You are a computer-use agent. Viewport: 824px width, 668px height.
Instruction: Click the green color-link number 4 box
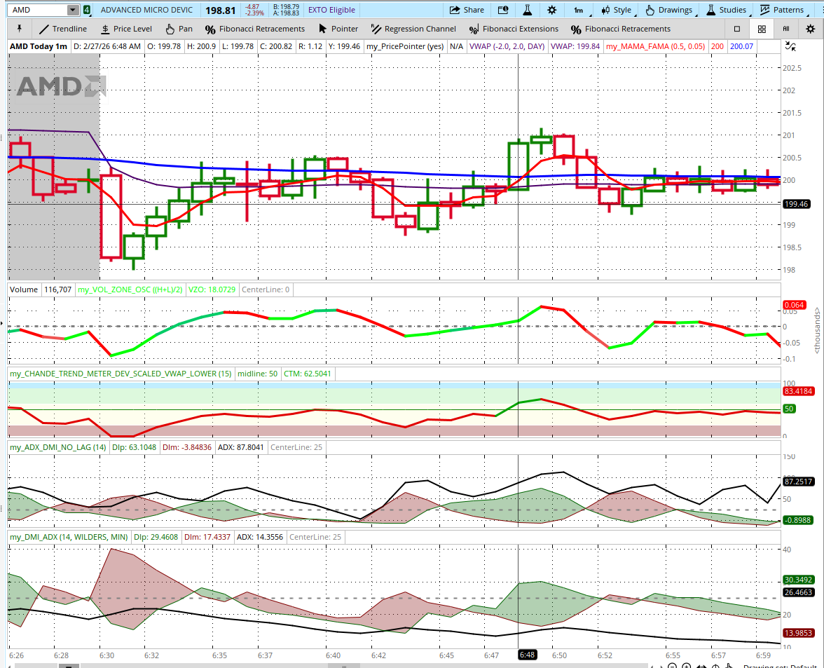pyautogui.click(x=87, y=10)
